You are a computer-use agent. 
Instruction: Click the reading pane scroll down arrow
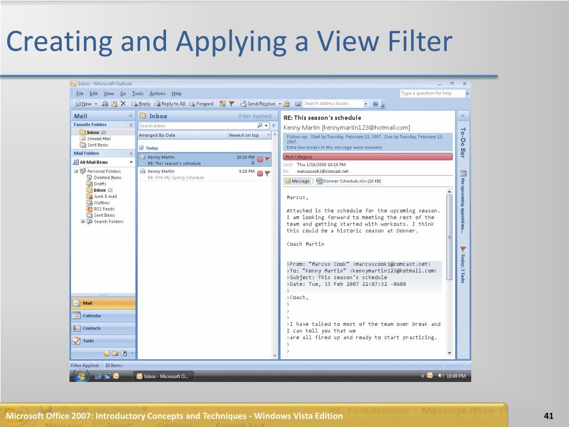[x=449, y=353]
